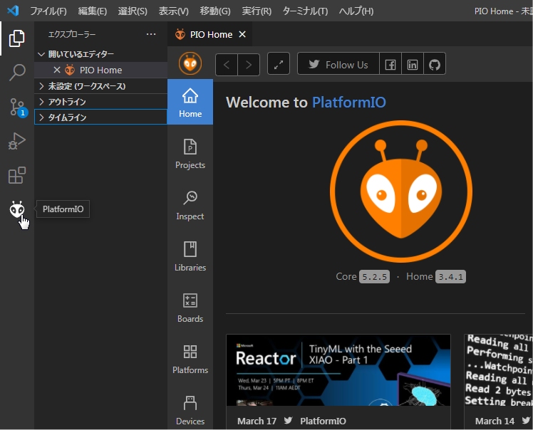Go back in PIO Home navigation
Screen dimensions: 533x430
(227, 64)
